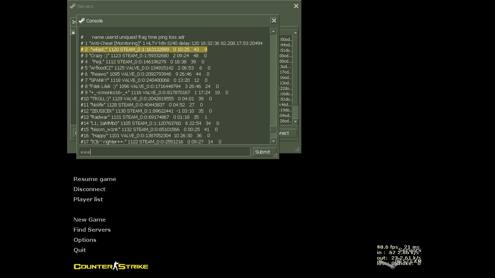This screenshot has width=495, height=278.
Task: Click the highlighted "wEed;" player line
Action: click(144, 50)
